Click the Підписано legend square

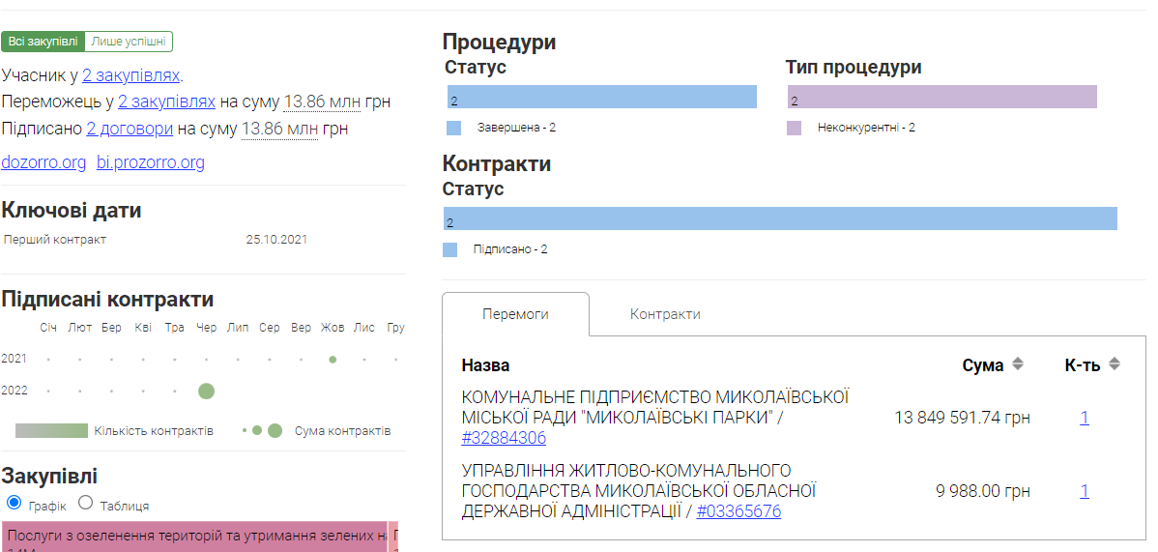[449, 249]
